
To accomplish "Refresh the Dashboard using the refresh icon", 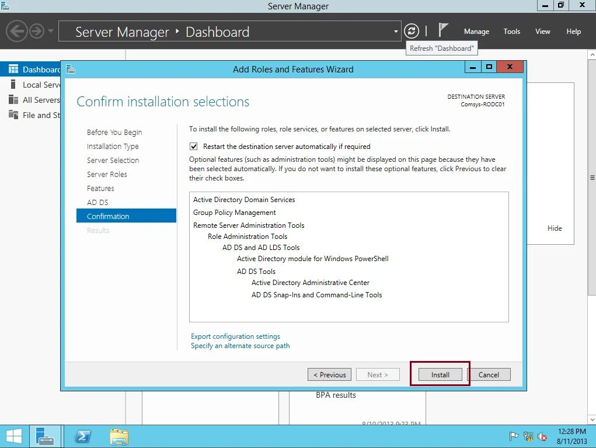I will (x=412, y=31).
